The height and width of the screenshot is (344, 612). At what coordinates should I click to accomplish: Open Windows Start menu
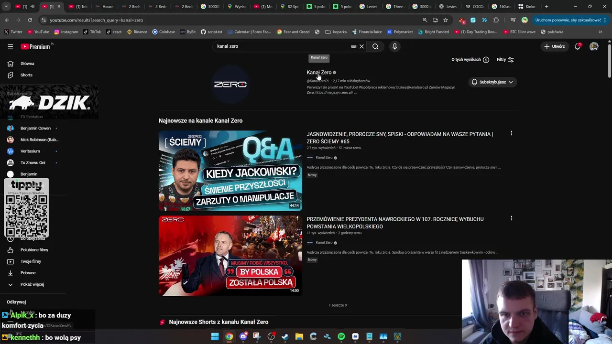click(x=215, y=336)
